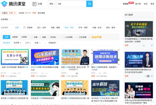Open yellow 易学通技师班 thumbnail
This screenshot has width=156, height=105.
[x=75, y=88]
